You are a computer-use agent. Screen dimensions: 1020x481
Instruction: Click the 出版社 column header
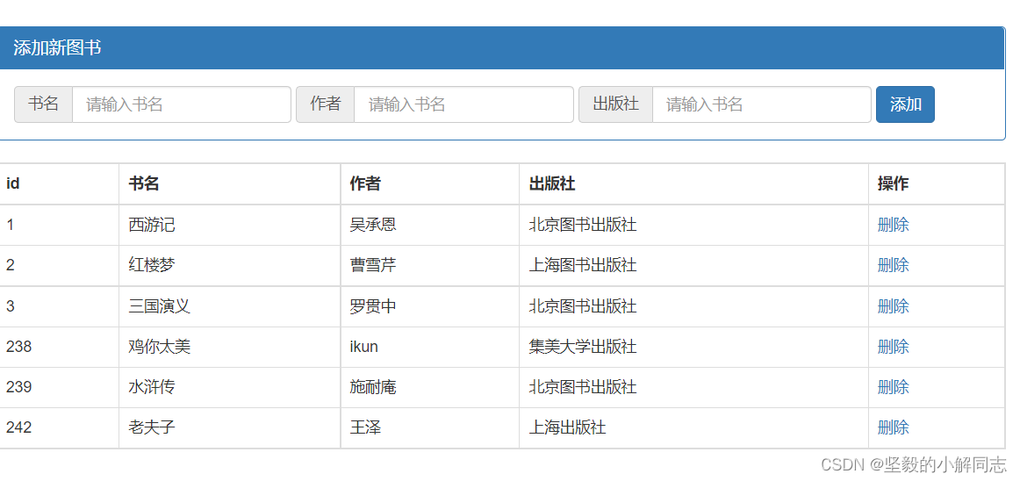tap(693, 183)
